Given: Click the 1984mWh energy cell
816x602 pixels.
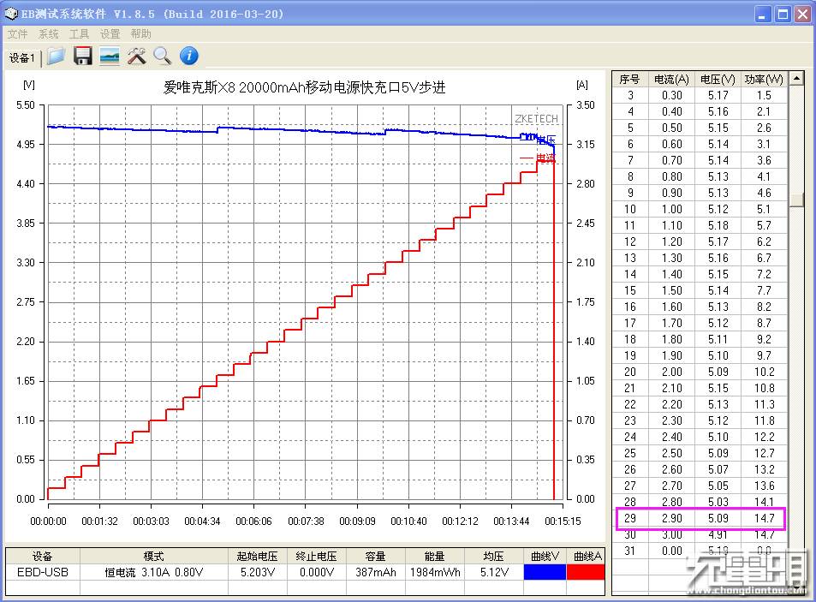Looking at the screenshot, I should coord(435,572).
